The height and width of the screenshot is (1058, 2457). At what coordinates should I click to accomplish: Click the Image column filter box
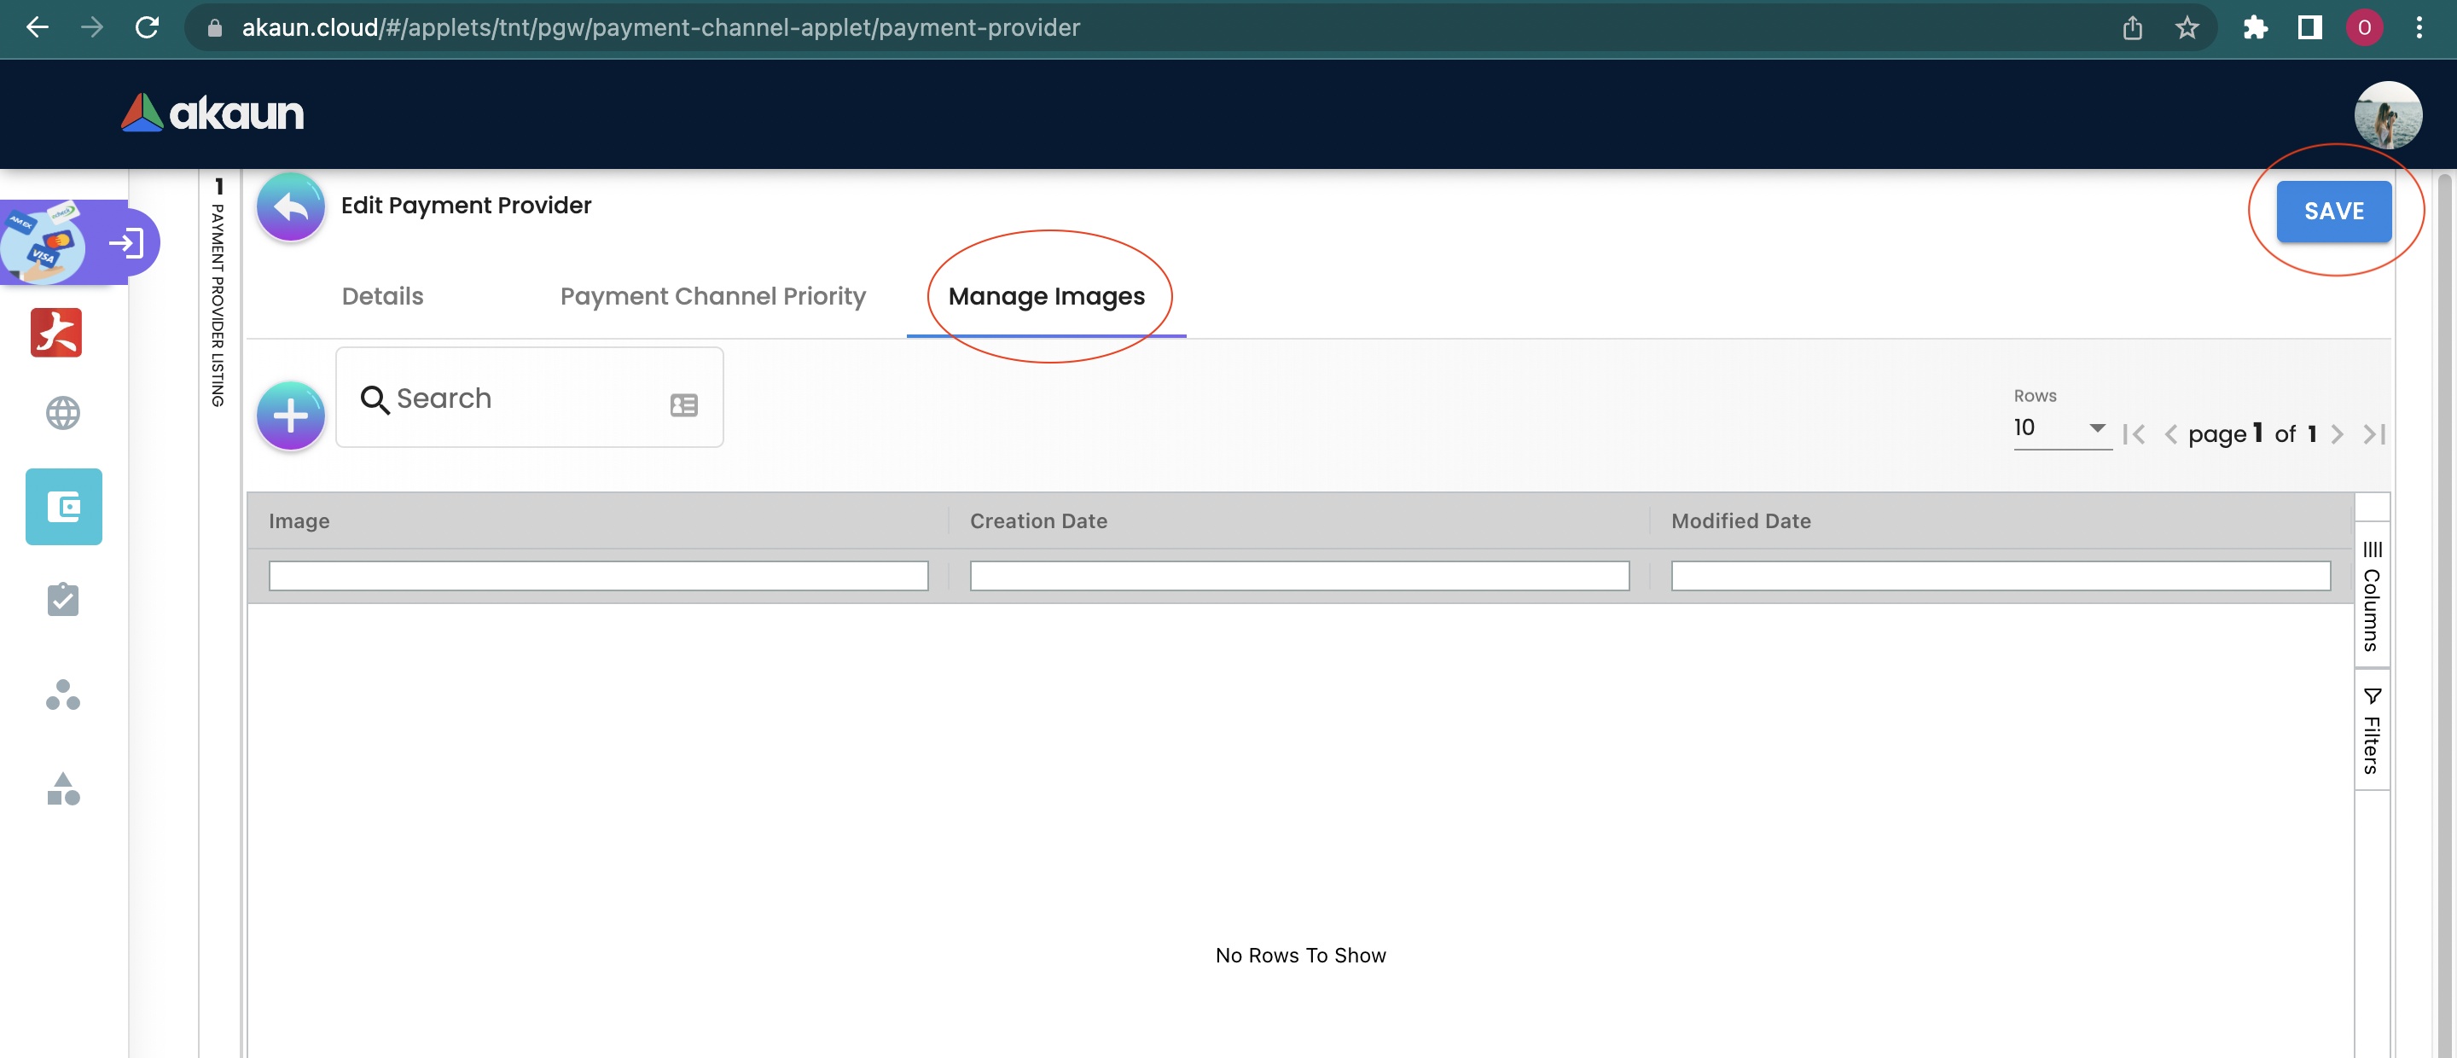598,576
